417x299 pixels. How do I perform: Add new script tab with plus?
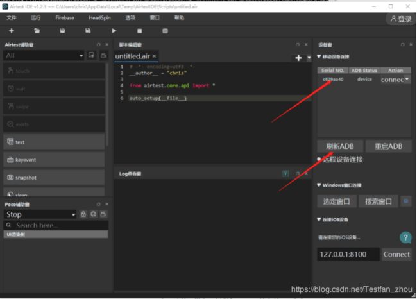(298, 58)
